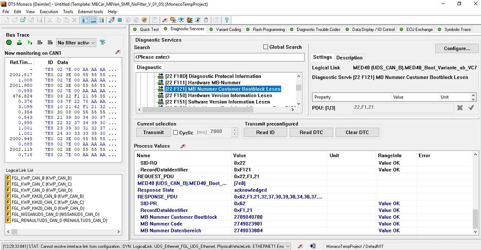
Task: Select the second window layout icon
Action: 93,20
